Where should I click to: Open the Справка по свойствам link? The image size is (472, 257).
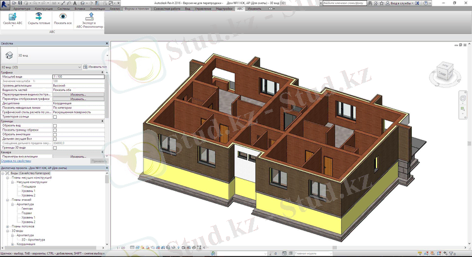15,161
